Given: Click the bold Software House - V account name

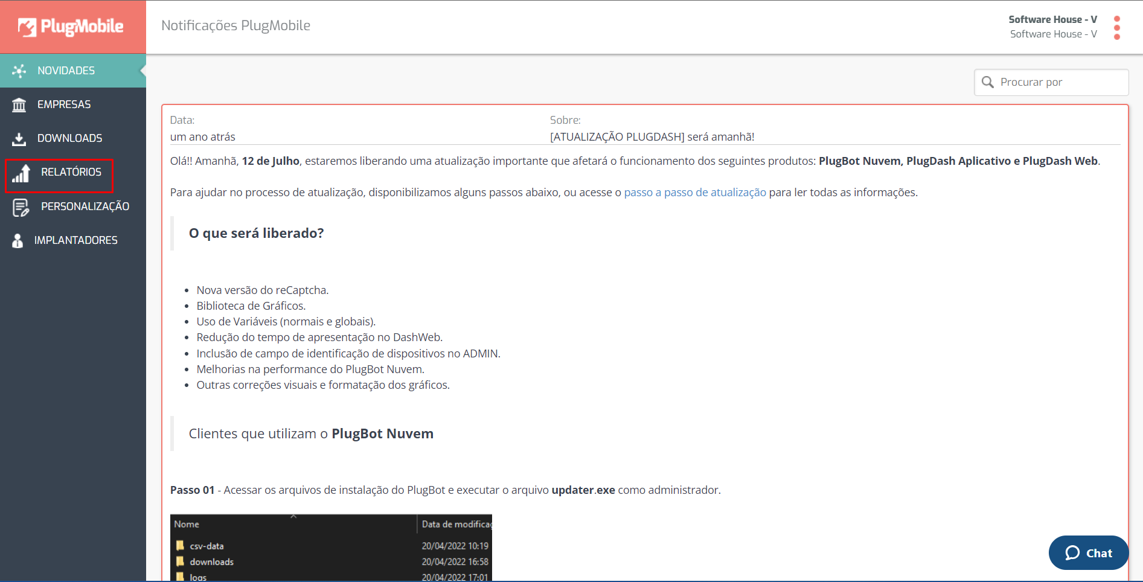Looking at the screenshot, I should pos(1052,19).
